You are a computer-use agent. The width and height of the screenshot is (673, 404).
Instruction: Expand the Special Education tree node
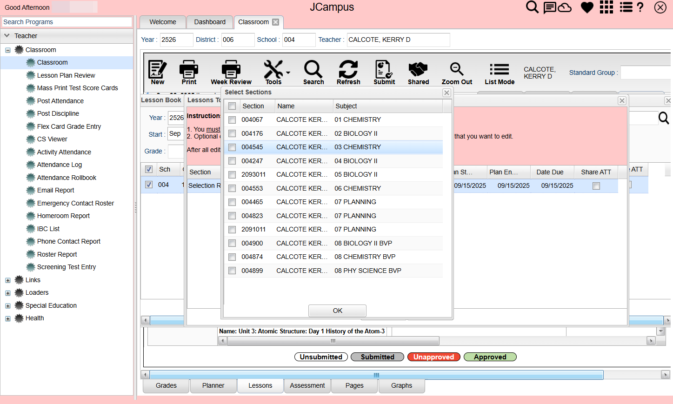point(8,306)
